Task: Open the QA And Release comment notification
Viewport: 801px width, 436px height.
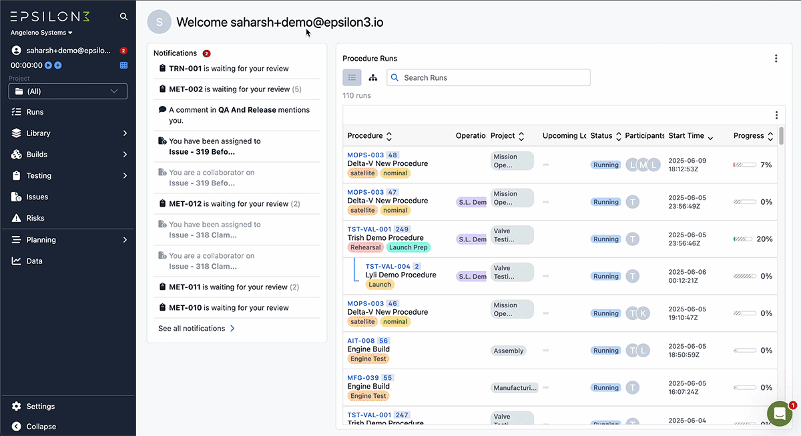Action: (237, 115)
